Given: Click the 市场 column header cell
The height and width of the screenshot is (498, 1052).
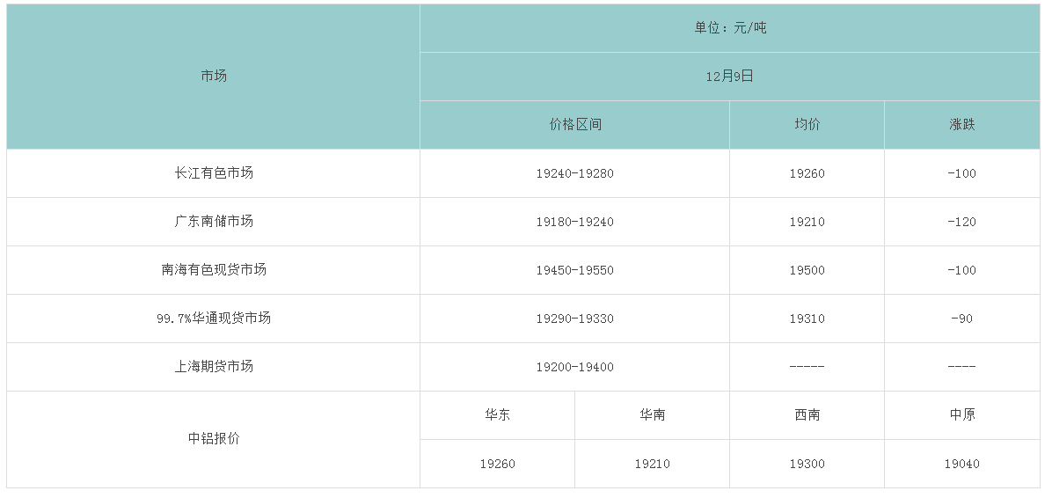Looking at the screenshot, I should (x=214, y=77).
